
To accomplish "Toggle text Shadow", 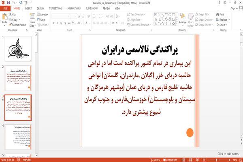I will [x=65, y=23].
